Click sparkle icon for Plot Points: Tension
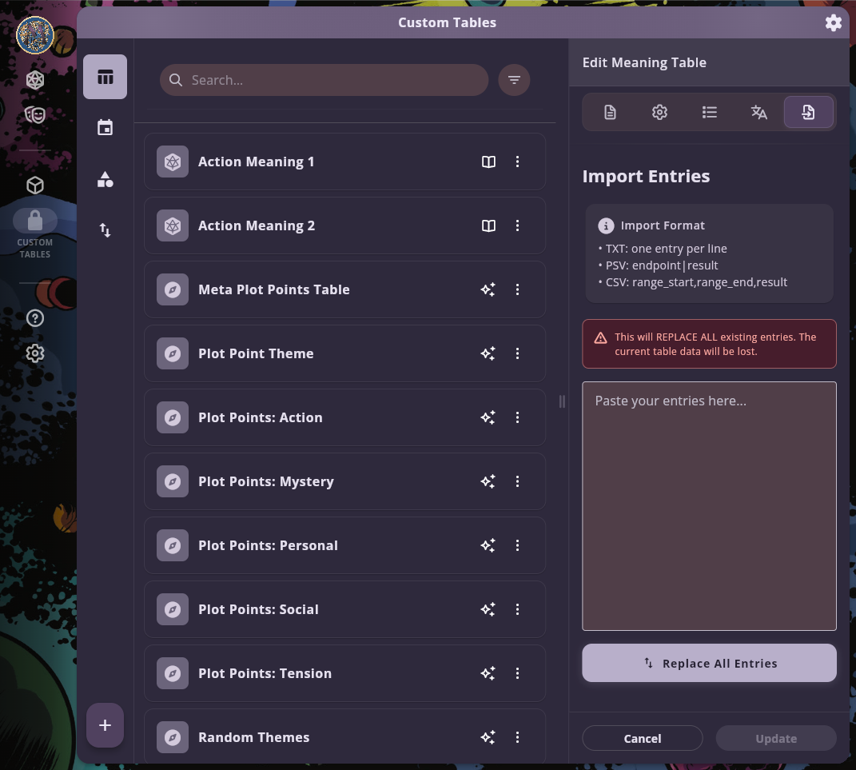 tap(488, 672)
